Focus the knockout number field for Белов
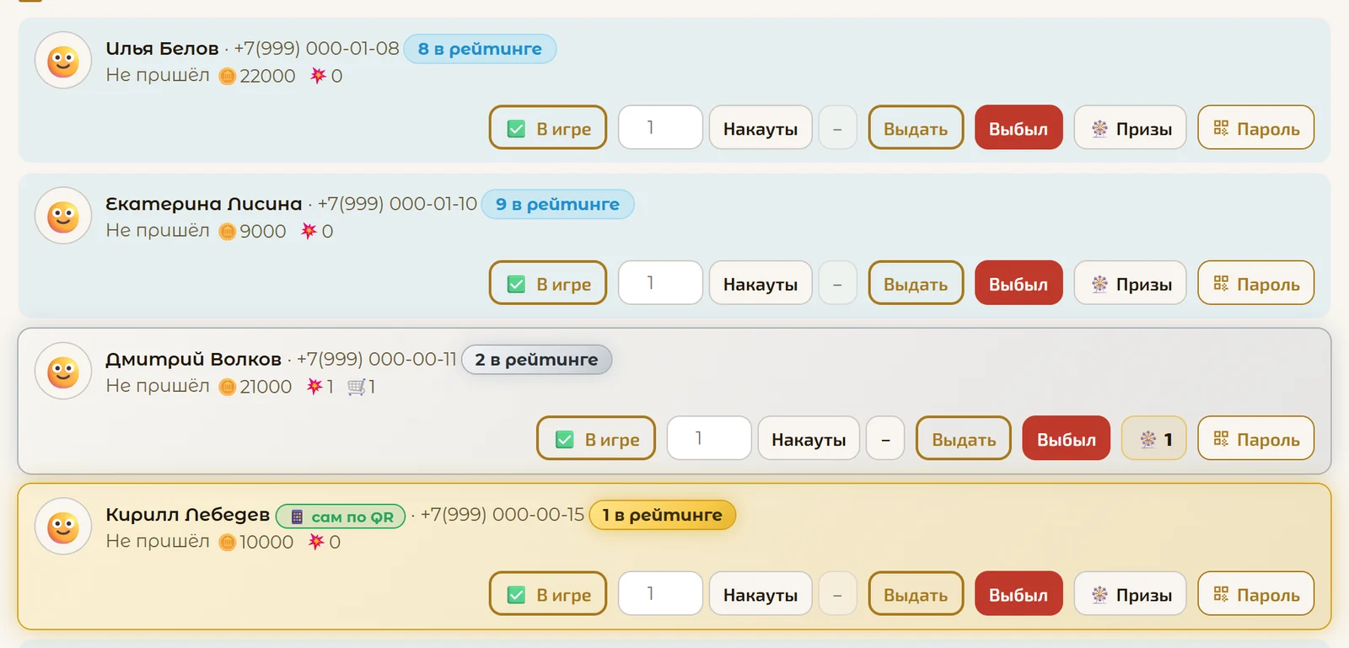Screen dimensions: 1349x648 (660, 127)
